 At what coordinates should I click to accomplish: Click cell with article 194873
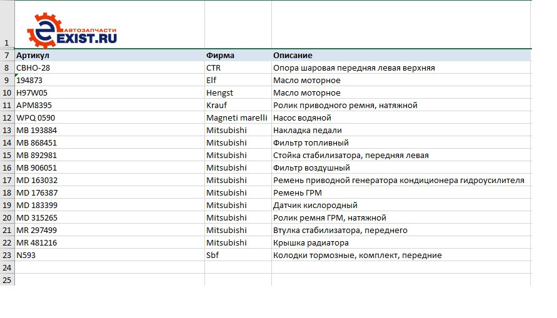[x=109, y=80]
